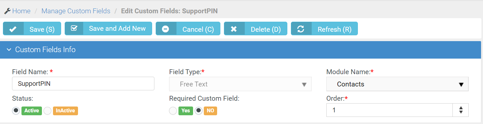Collapse the Custom Fields Info chevron
This screenshot has height=124, width=483.
coord(9,50)
